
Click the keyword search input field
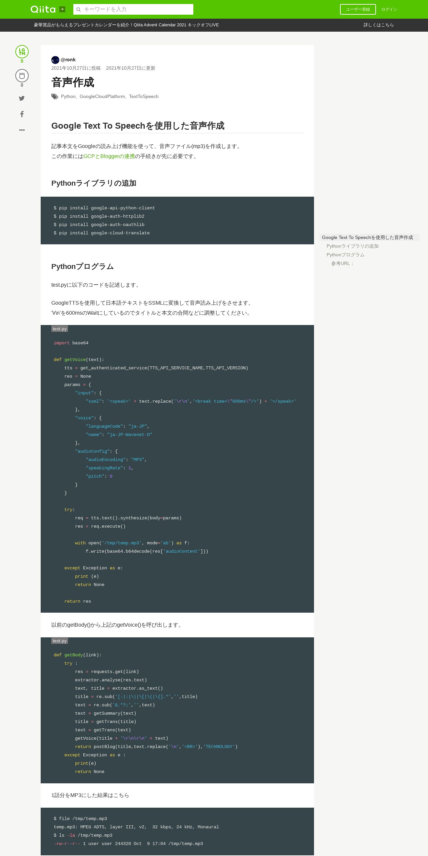coord(133,9)
